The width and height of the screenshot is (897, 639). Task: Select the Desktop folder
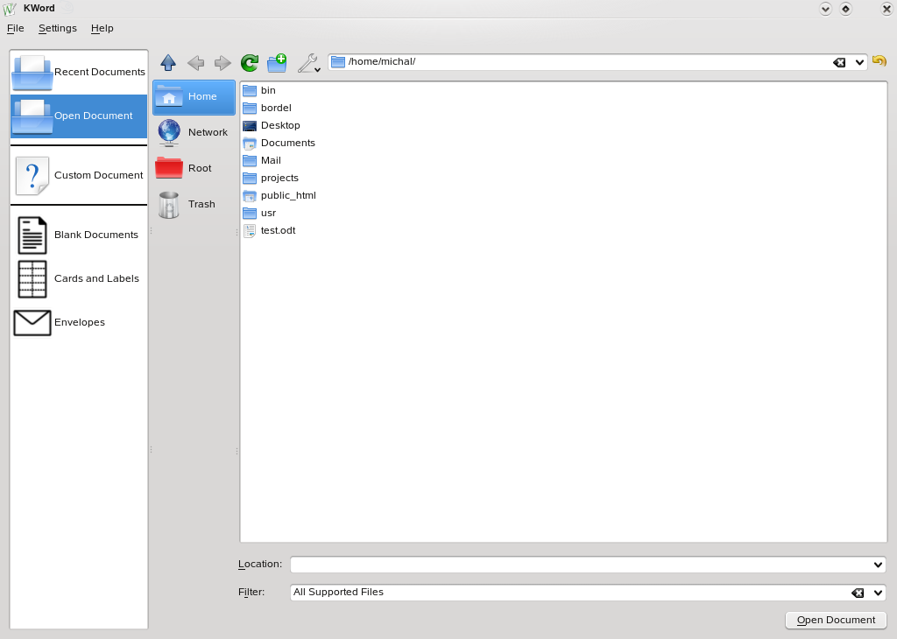point(272,125)
